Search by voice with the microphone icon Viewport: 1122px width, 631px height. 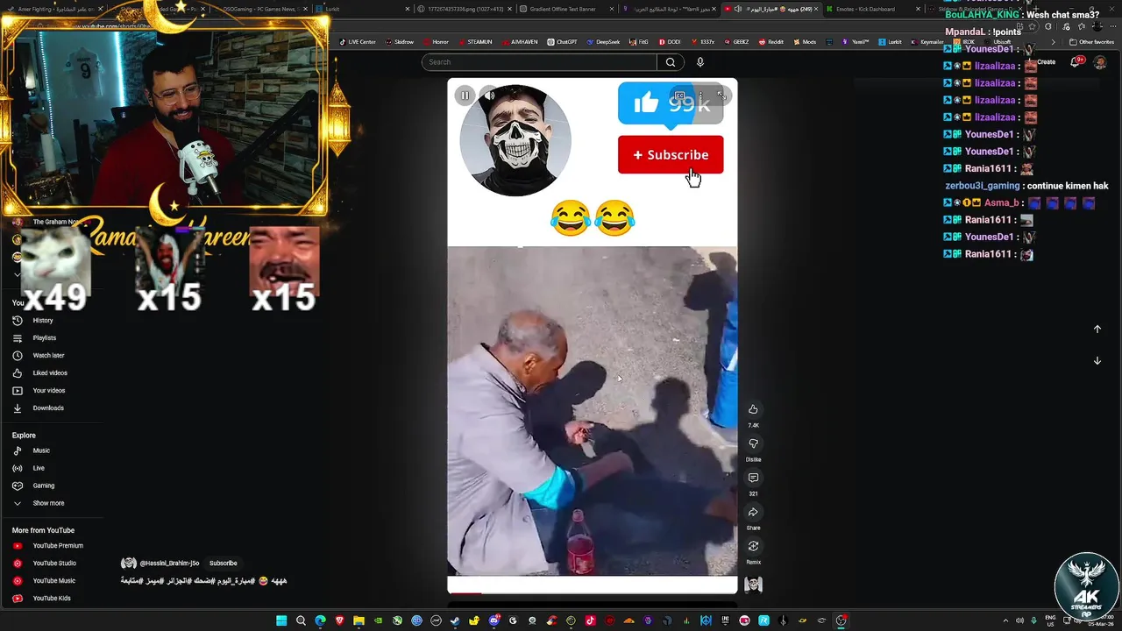699,62
